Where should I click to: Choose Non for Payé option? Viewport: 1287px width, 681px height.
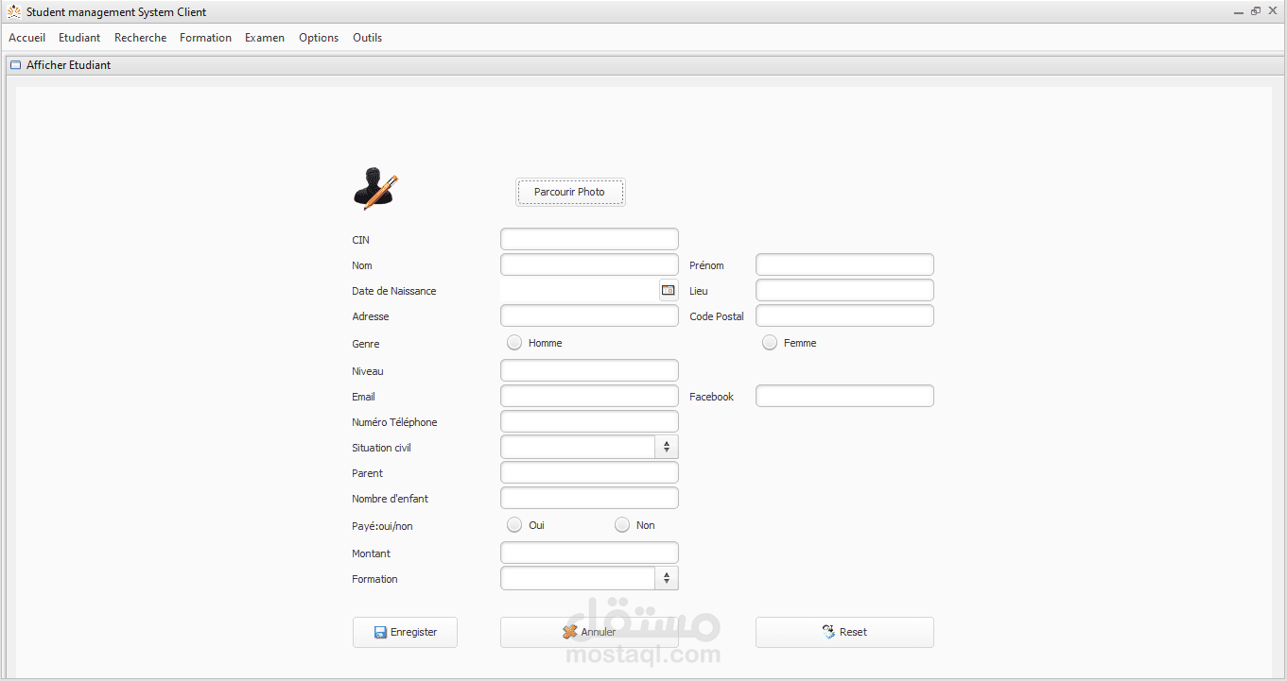click(x=622, y=524)
